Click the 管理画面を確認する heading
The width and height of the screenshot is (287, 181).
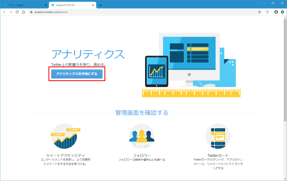[x=142, y=113]
